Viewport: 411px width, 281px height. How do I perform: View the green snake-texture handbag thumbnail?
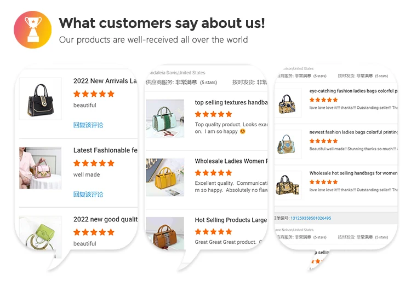(164, 118)
